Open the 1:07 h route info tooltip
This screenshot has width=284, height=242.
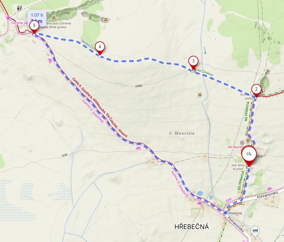coord(37,18)
